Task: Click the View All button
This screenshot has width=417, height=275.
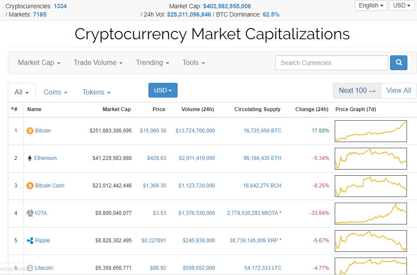Action: (398, 91)
